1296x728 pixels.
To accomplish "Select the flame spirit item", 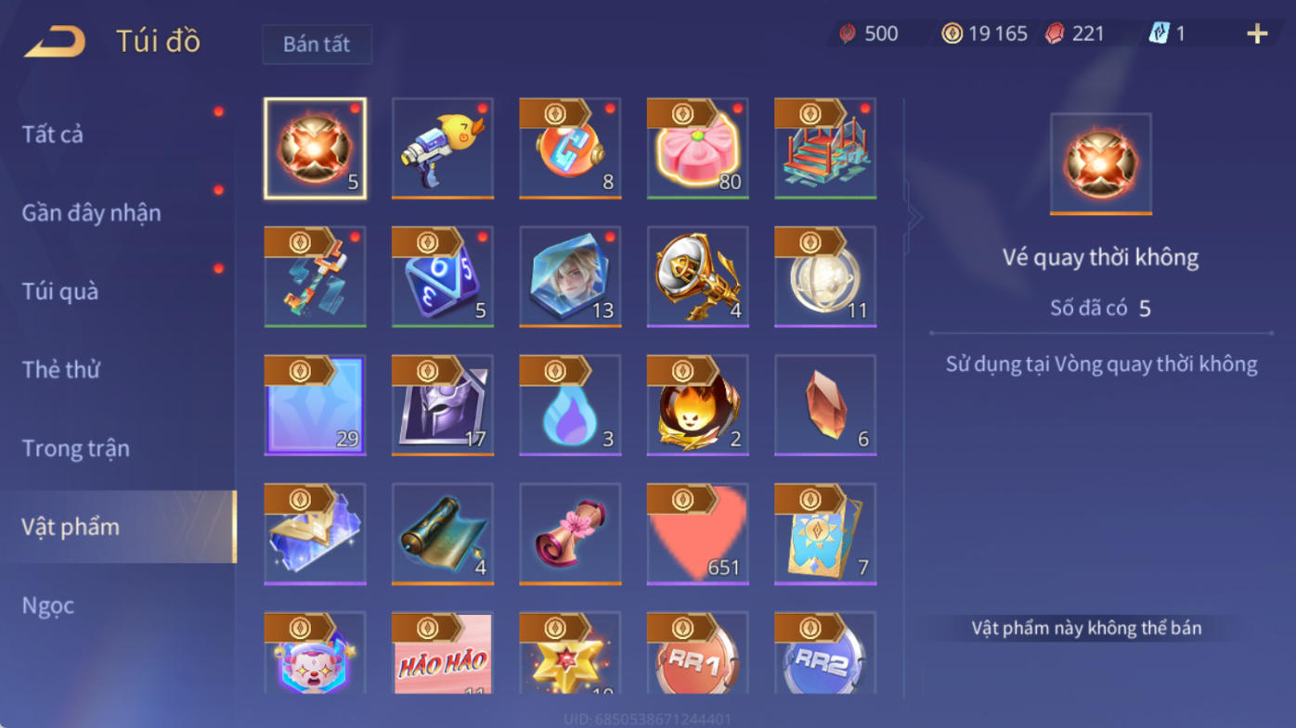I will tap(698, 404).
